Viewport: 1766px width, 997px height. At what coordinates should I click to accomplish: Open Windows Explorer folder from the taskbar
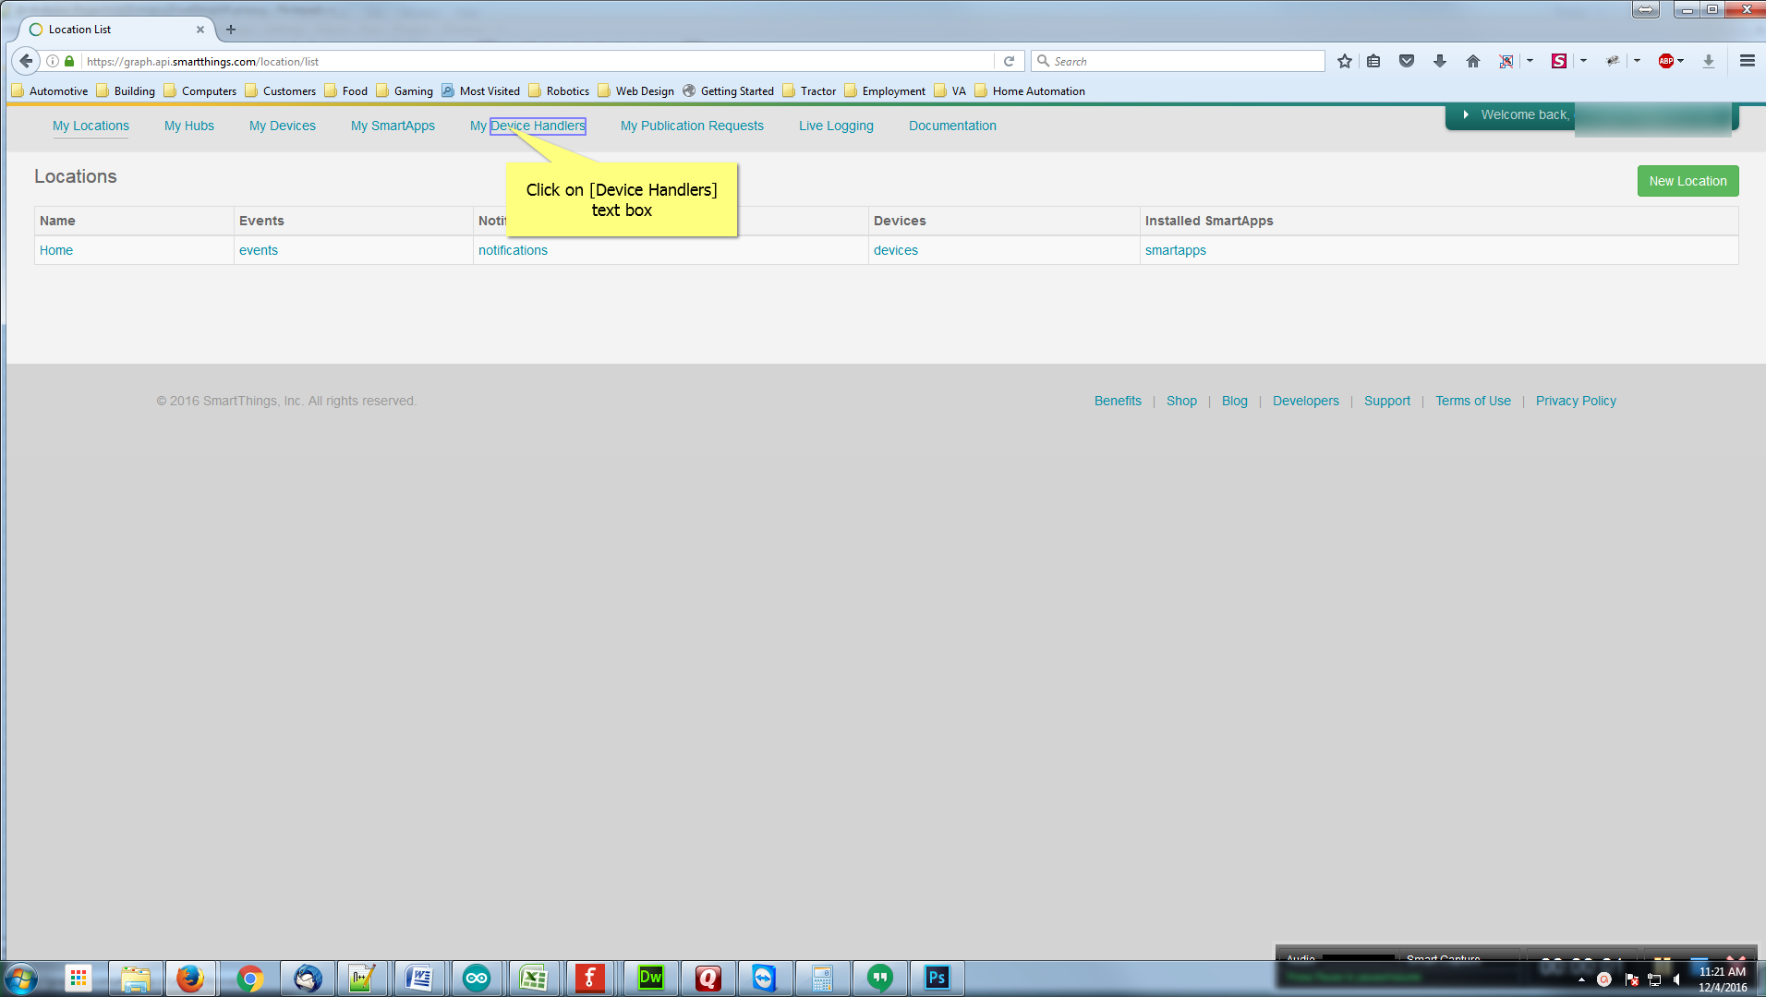(x=135, y=978)
